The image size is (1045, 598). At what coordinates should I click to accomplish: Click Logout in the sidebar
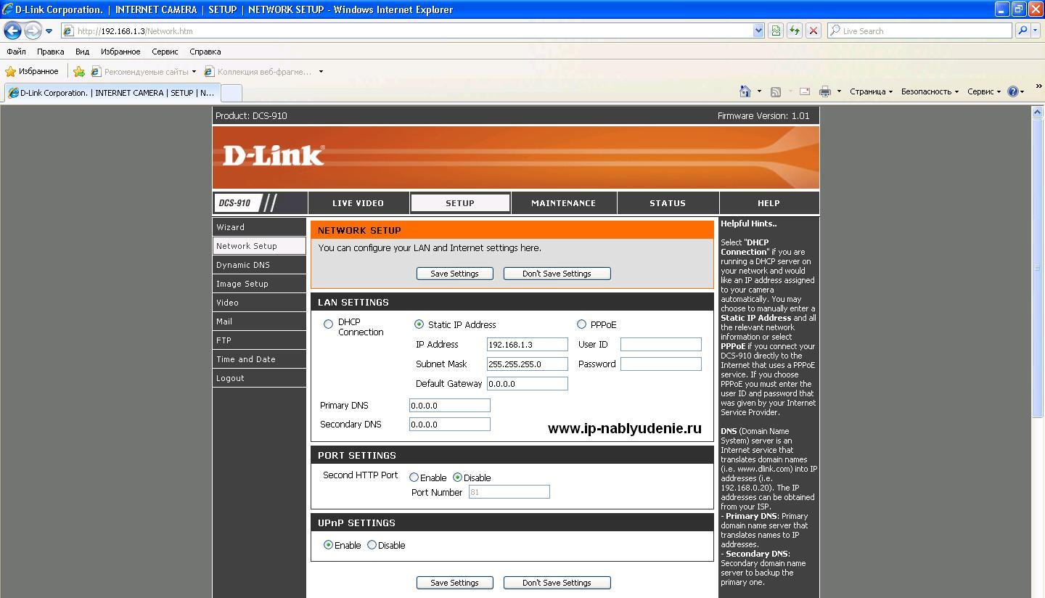coord(259,378)
